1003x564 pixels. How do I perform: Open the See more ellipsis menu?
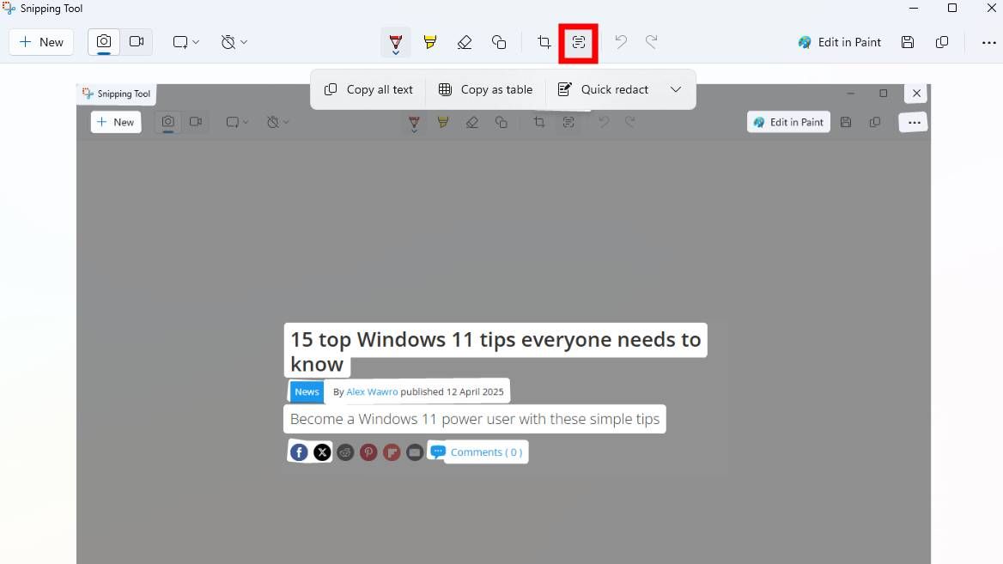990,41
